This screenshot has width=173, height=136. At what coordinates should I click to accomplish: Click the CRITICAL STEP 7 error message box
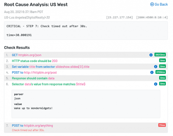tap(86, 31)
